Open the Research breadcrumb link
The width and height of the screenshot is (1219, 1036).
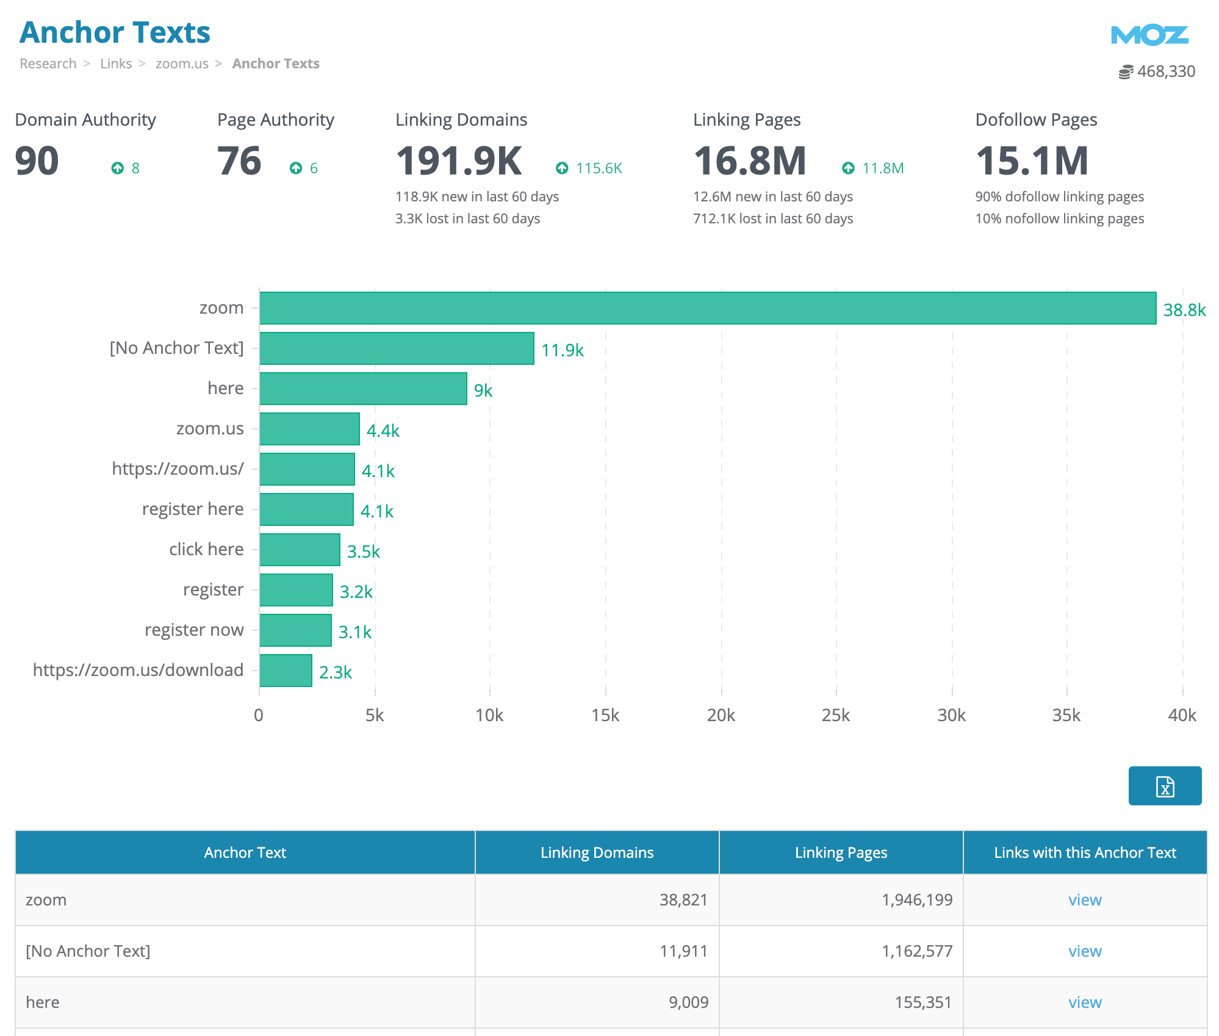tap(48, 63)
